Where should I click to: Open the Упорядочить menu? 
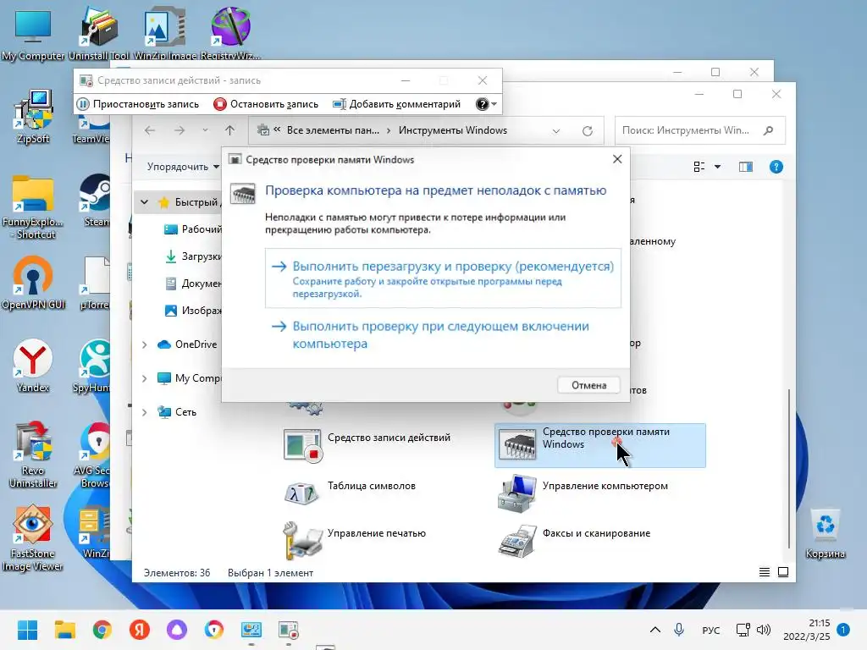[183, 167]
